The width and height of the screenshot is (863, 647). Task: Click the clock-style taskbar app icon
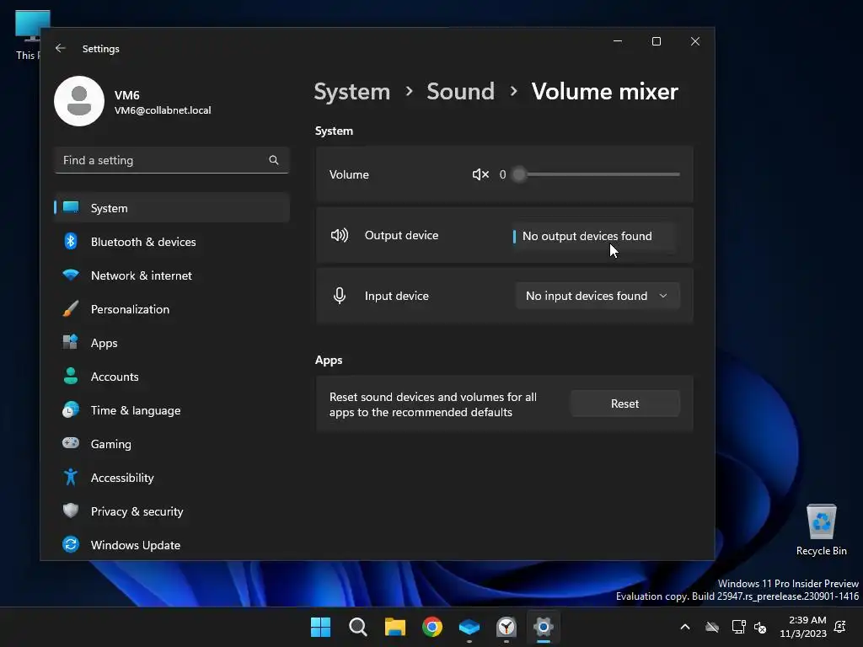pyautogui.click(x=507, y=627)
